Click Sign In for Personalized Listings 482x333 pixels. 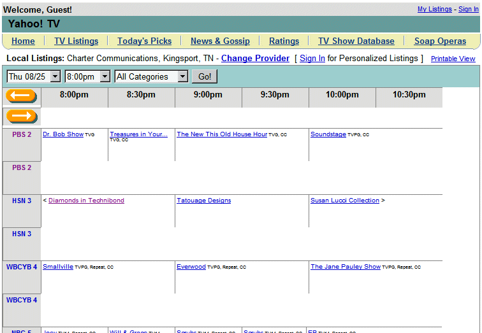[312, 59]
